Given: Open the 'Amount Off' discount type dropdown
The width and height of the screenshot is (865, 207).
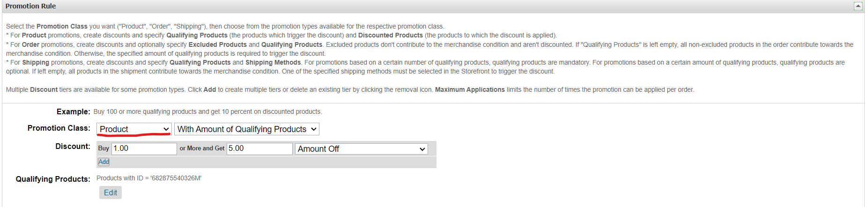Looking at the screenshot, I should click(361, 149).
